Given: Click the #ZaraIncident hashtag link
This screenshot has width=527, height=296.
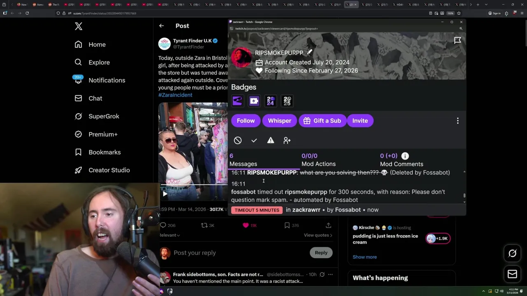Looking at the screenshot, I should 175,95.
